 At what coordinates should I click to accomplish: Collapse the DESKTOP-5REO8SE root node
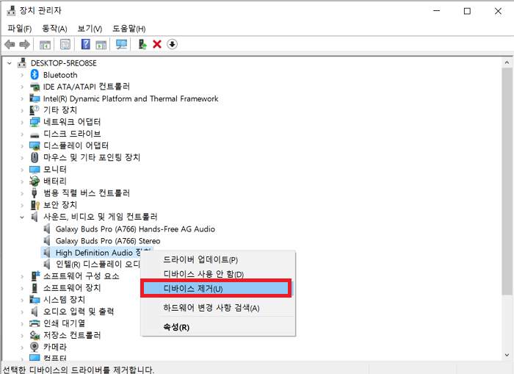coord(10,63)
